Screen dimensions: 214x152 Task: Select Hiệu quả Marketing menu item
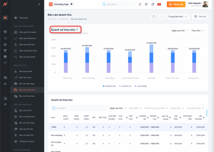[27, 38]
